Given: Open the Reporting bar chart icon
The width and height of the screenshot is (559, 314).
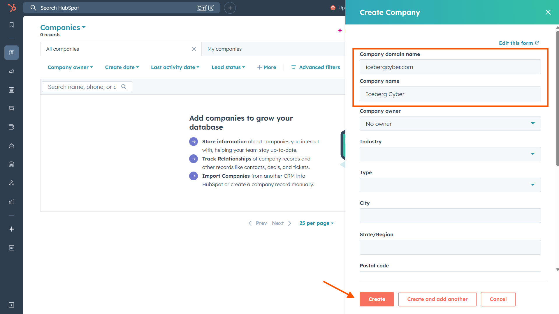Looking at the screenshot, I should (x=11, y=202).
